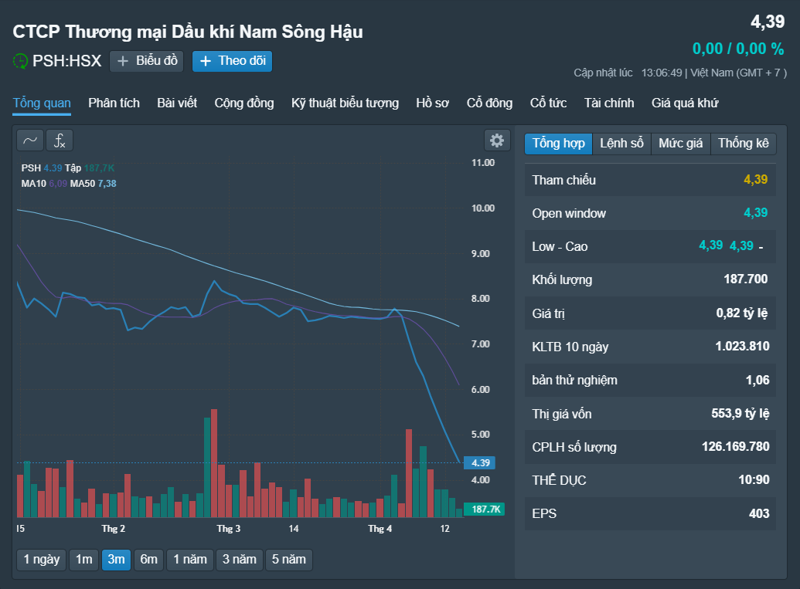Click the Tham chiếu value 4,39

point(756,179)
